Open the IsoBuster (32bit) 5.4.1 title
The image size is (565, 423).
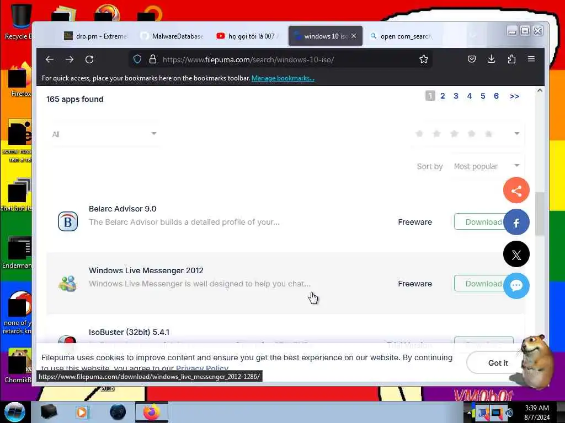point(129,332)
